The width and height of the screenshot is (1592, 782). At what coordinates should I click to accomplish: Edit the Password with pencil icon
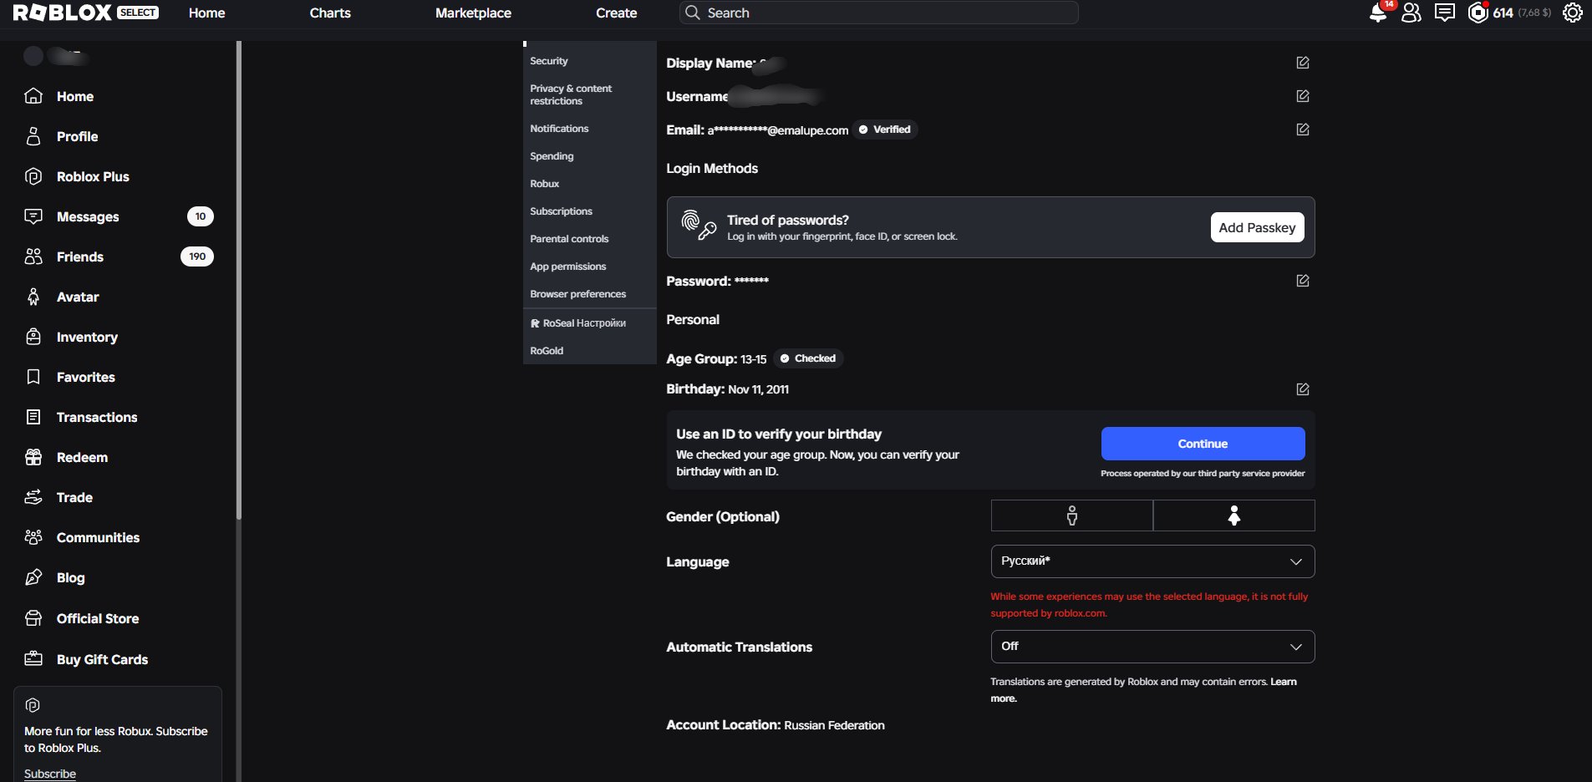(1302, 281)
